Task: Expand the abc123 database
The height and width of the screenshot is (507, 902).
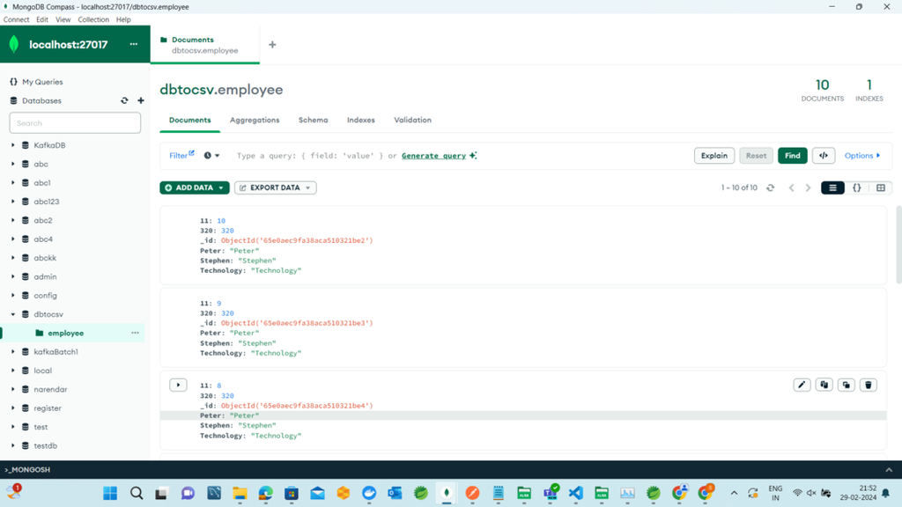Action: (12, 202)
